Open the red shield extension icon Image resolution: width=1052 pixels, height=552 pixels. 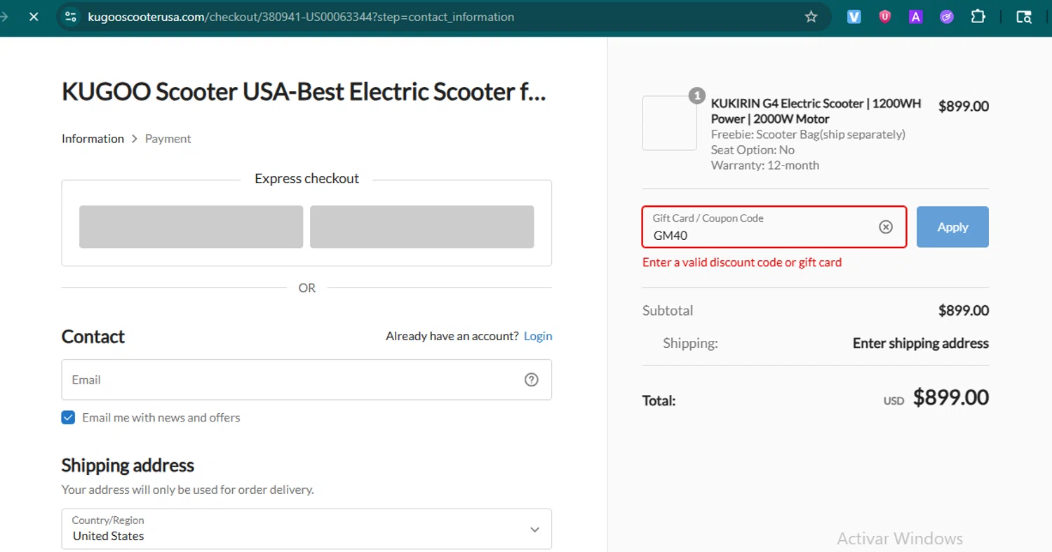coord(885,16)
